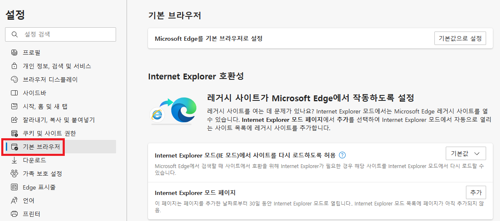
Task: Click the 'Internet Explorer 호환성' heading
Action: tap(196, 76)
